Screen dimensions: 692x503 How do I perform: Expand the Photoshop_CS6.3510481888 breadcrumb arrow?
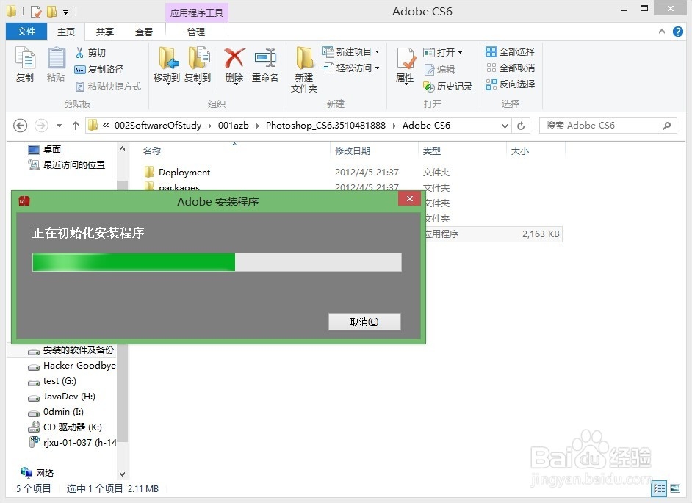pos(394,126)
